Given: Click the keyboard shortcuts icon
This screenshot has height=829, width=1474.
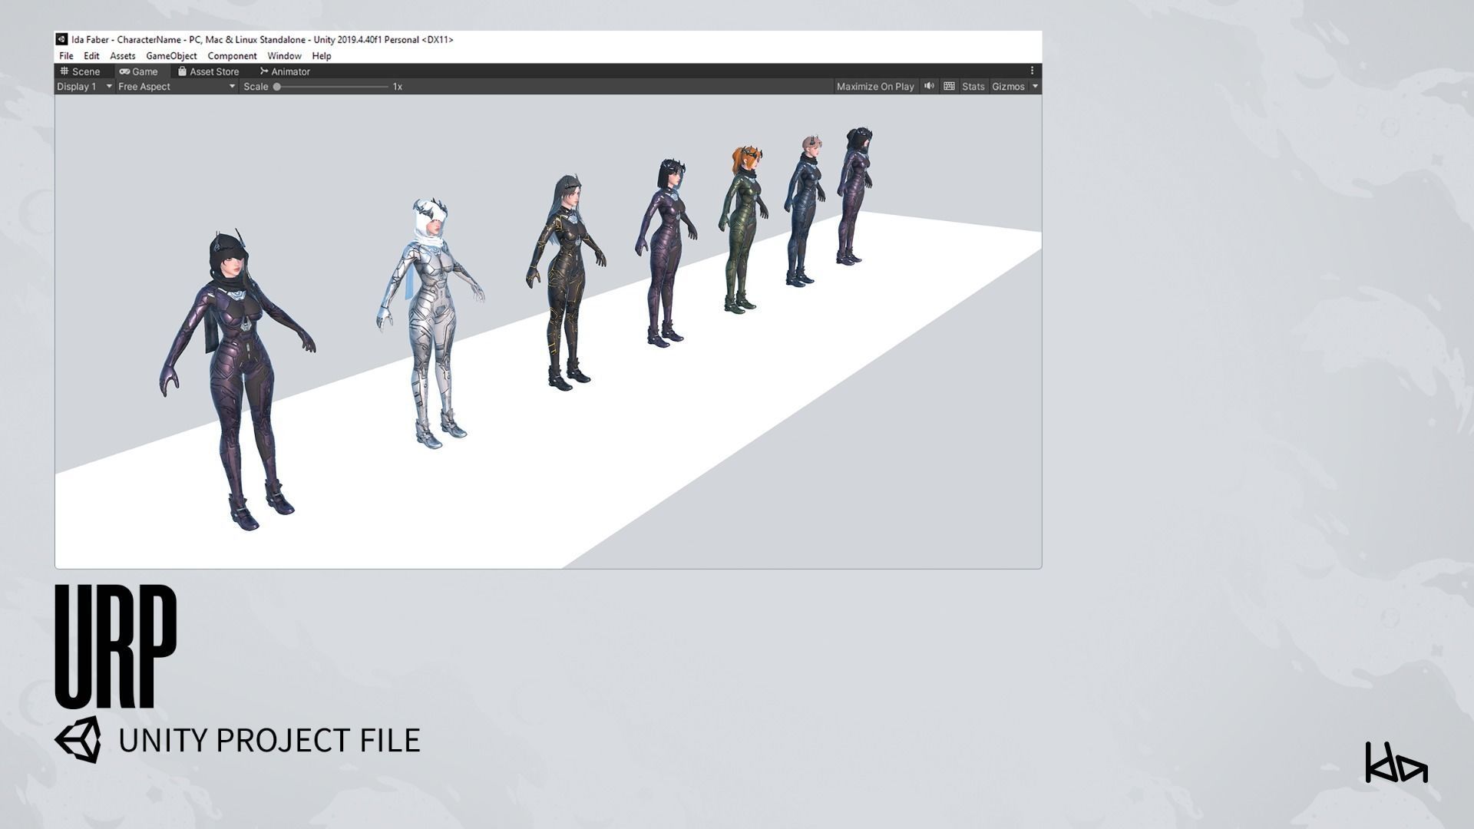Looking at the screenshot, I should pyautogui.click(x=949, y=86).
